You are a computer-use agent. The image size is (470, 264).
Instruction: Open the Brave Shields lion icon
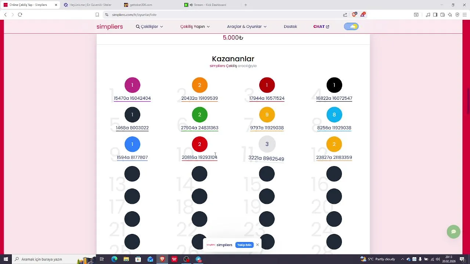[x=354, y=15]
